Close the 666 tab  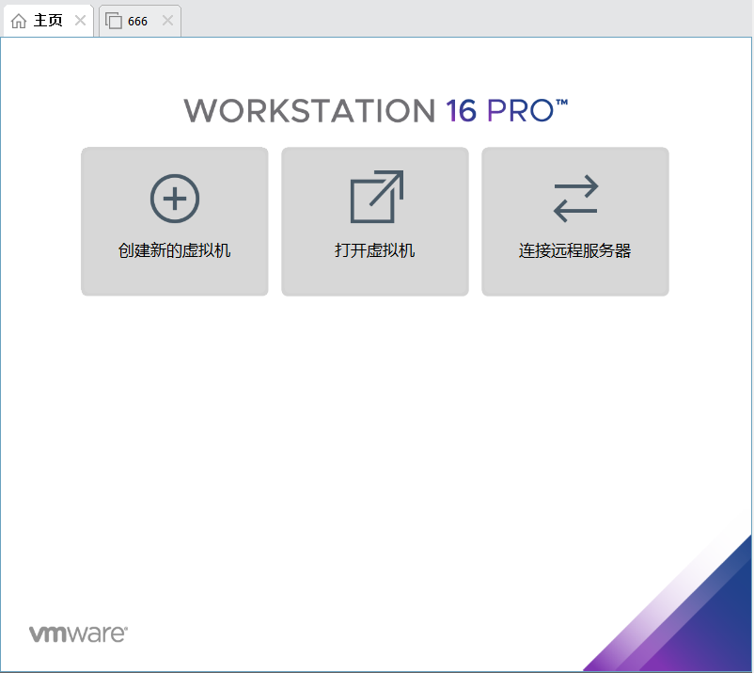[167, 21]
